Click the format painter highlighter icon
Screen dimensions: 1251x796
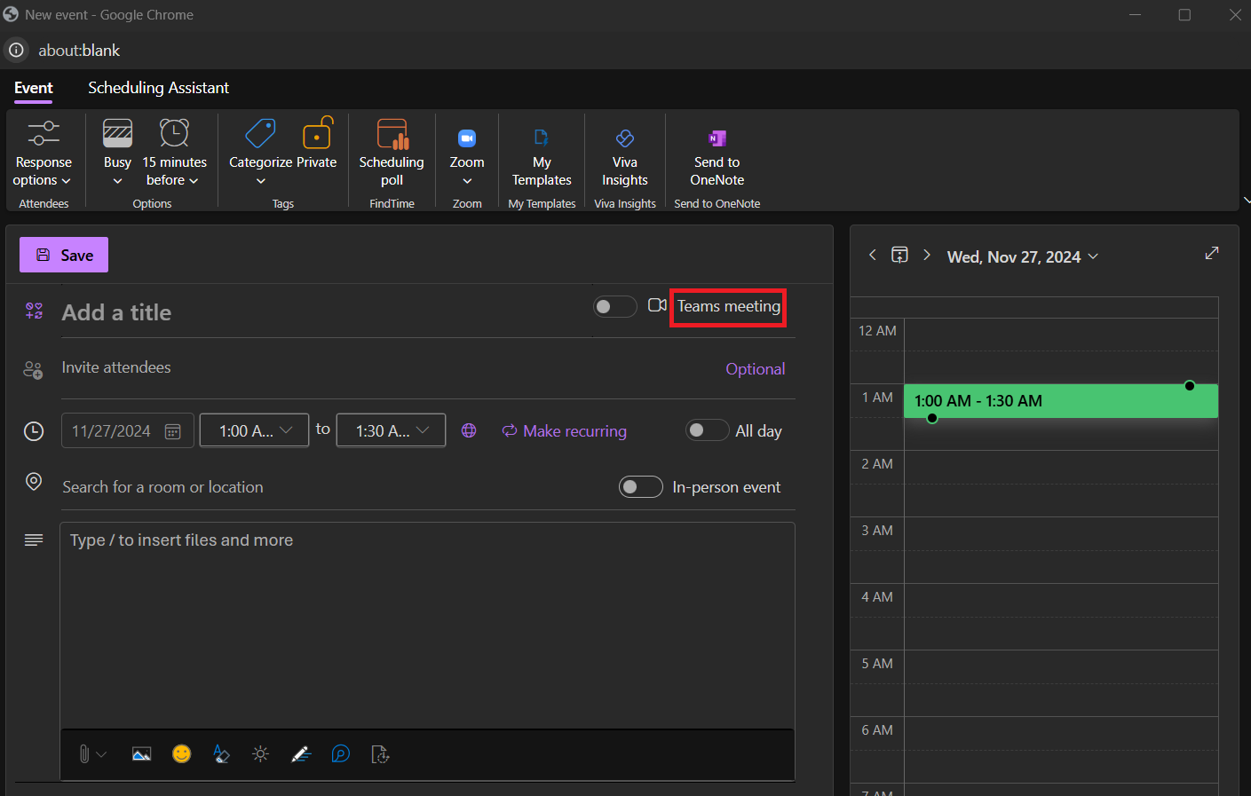(x=221, y=754)
